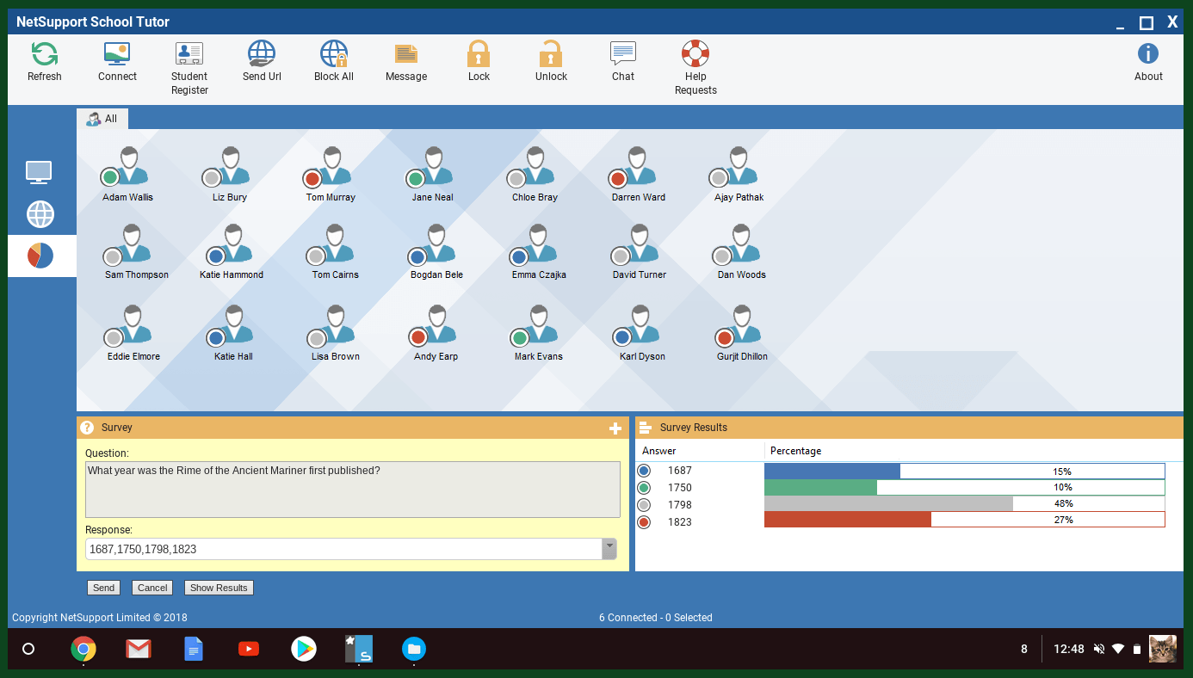Select the All group tab

point(102,119)
